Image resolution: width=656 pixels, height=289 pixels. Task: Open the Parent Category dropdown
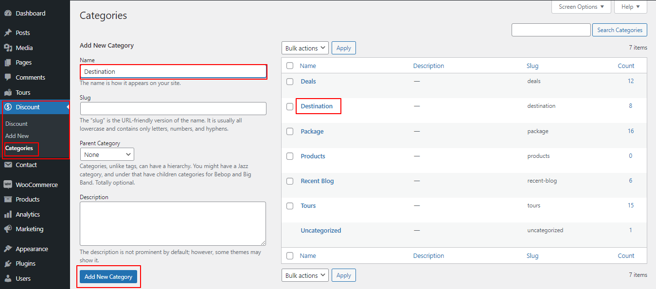point(107,154)
